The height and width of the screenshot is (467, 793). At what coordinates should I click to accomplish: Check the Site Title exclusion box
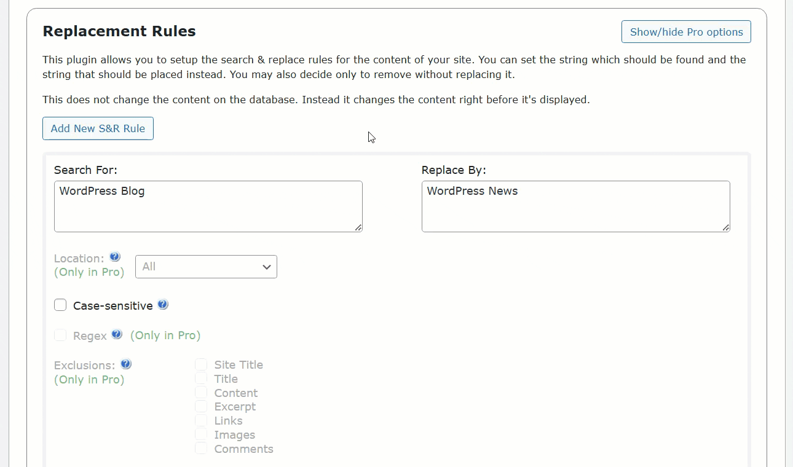201,364
